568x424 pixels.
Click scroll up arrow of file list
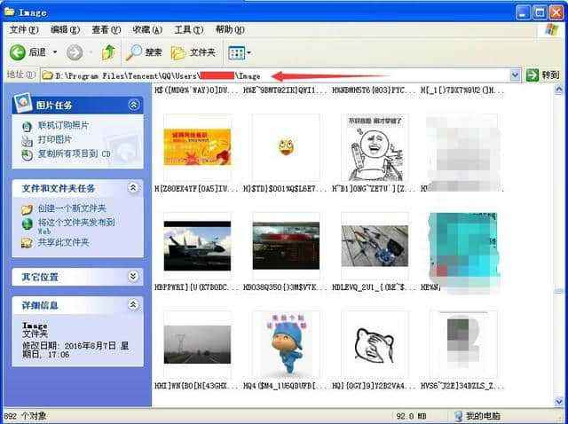point(559,89)
